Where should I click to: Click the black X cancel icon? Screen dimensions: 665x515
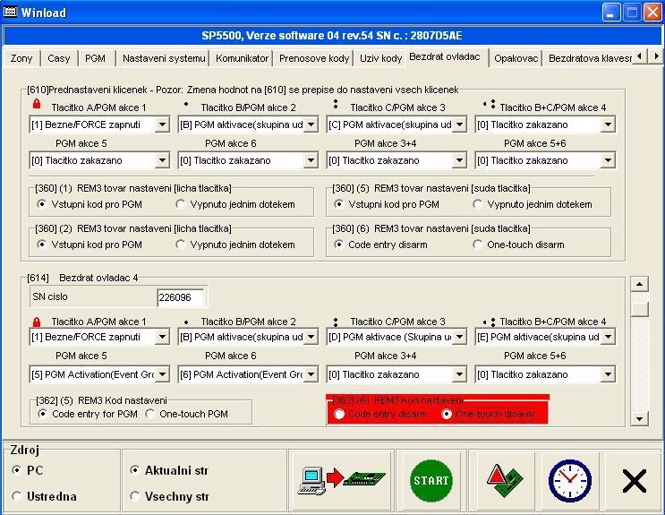(x=634, y=481)
